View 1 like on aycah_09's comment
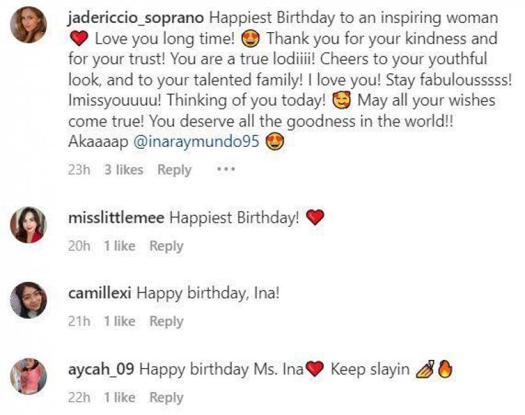The height and width of the screenshot is (415, 525). pos(119,397)
